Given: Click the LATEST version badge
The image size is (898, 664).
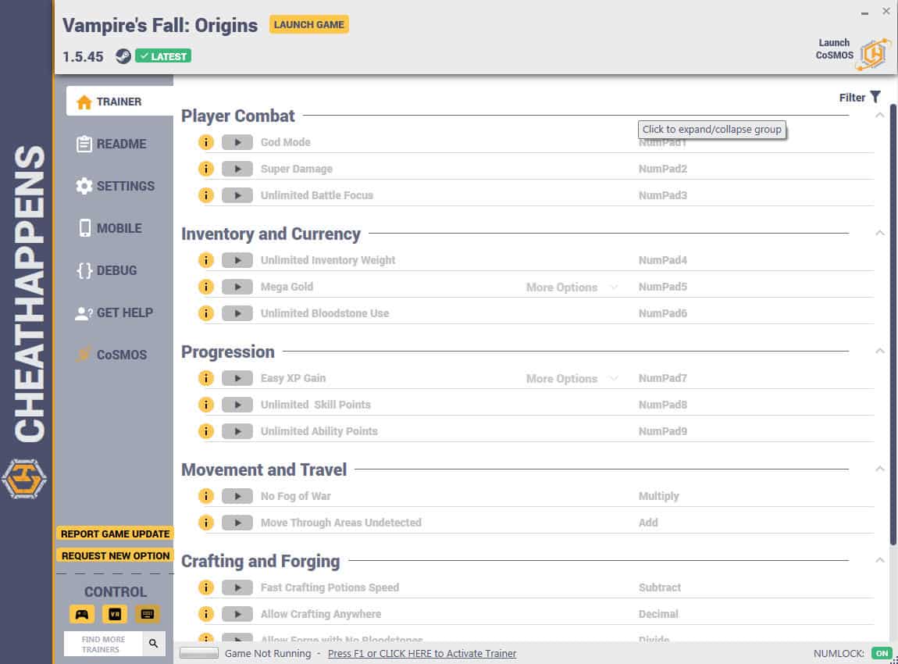Looking at the screenshot, I should coord(163,56).
